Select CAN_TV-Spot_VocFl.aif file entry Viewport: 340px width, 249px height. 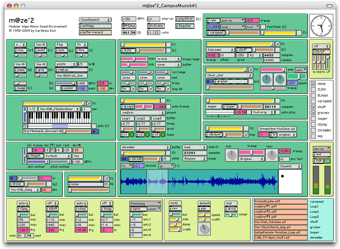pyautogui.click(x=280, y=238)
